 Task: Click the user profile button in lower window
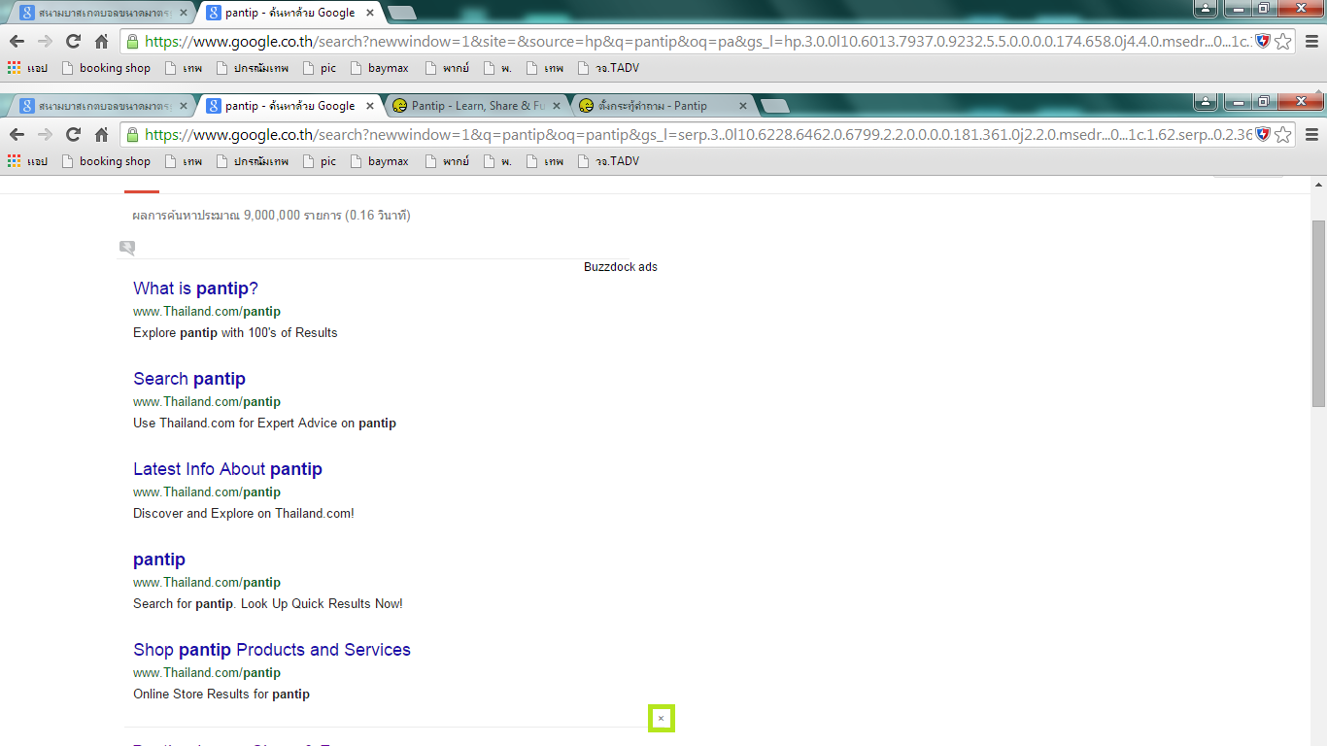tap(1206, 101)
